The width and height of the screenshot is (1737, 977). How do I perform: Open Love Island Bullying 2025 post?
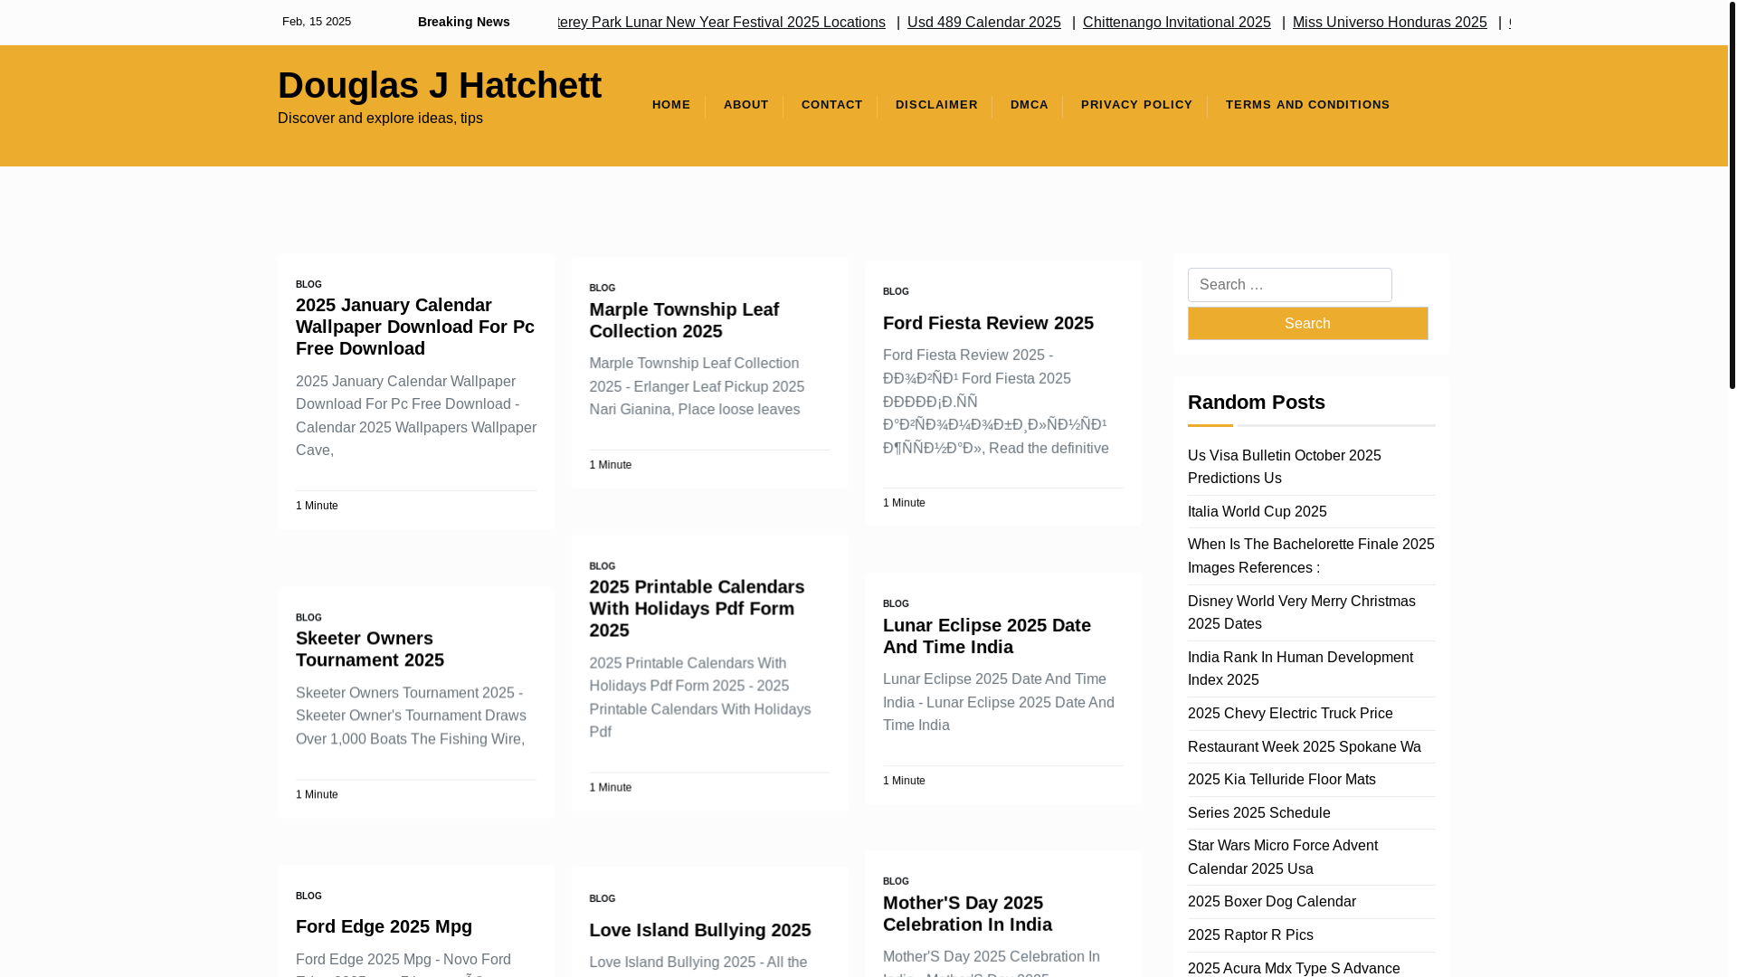click(x=699, y=930)
